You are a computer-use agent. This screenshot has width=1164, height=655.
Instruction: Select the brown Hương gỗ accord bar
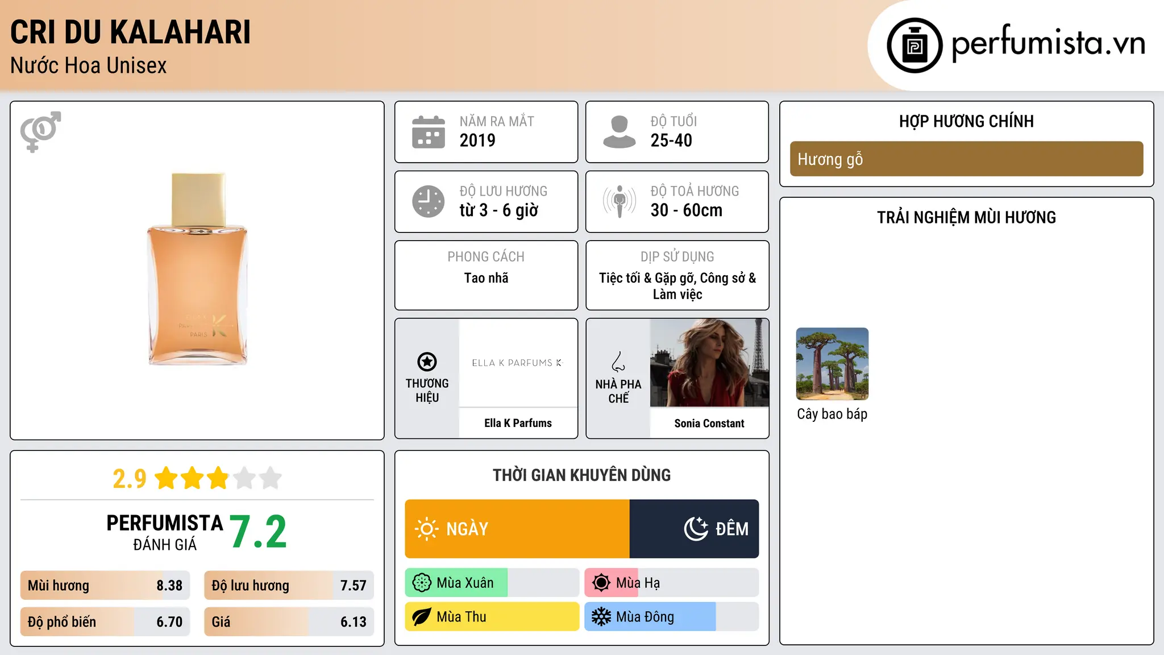966,159
